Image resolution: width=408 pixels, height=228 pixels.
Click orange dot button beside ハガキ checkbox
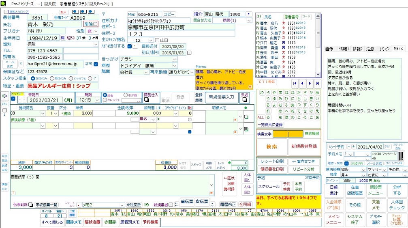pos(135,46)
